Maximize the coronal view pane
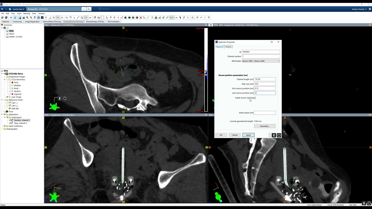The height and width of the screenshot is (209, 372). click(206, 115)
